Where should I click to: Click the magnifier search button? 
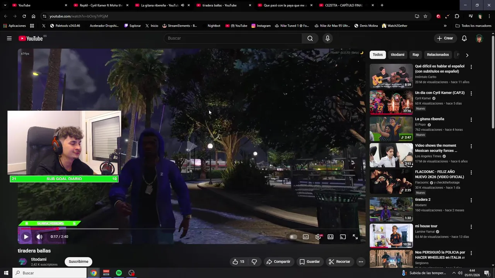310,38
